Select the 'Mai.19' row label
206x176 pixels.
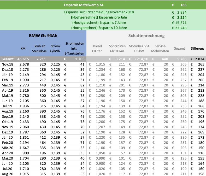tap(7, 96)
